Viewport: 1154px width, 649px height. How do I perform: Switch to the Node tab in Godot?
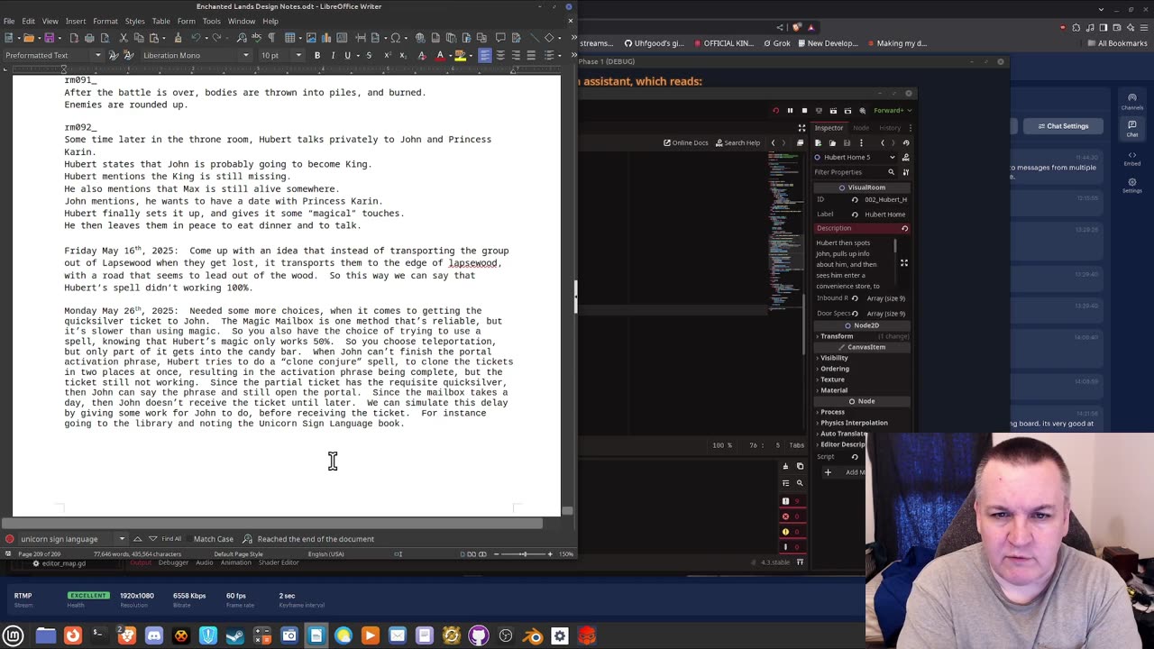(x=861, y=128)
